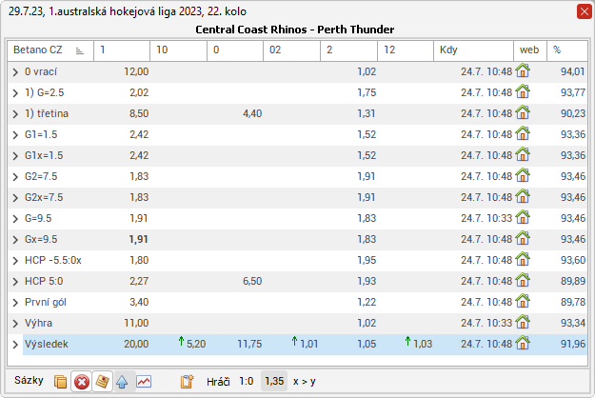This screenshot has height=398, width=595.
Task: Open the web house icon for Výsledek row
Action: click(522, 344)
